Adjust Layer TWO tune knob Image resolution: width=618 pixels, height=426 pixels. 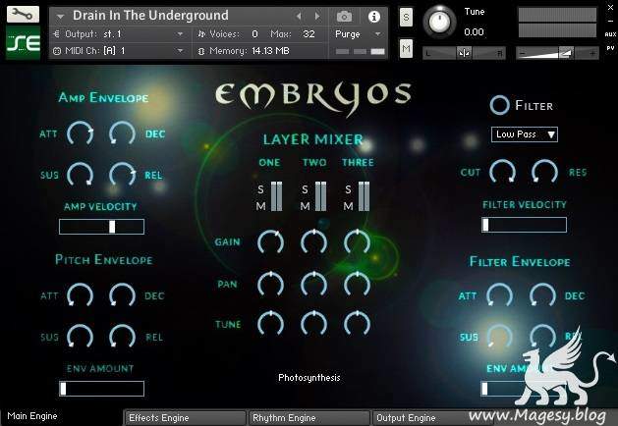(x=313, y=324)
